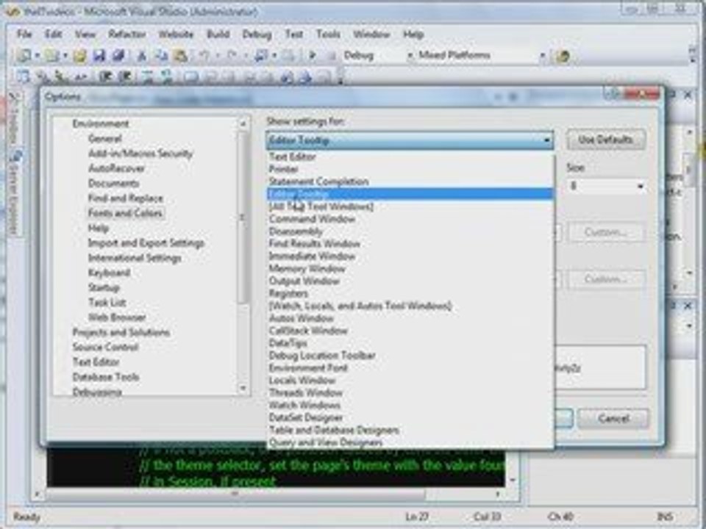Open the Build menu
706x529 pixels.
point(218,35)
